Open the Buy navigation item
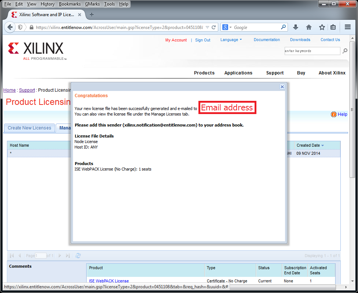Image resolution: width=358 pixels, height=293 pixels. pos(301,73)
